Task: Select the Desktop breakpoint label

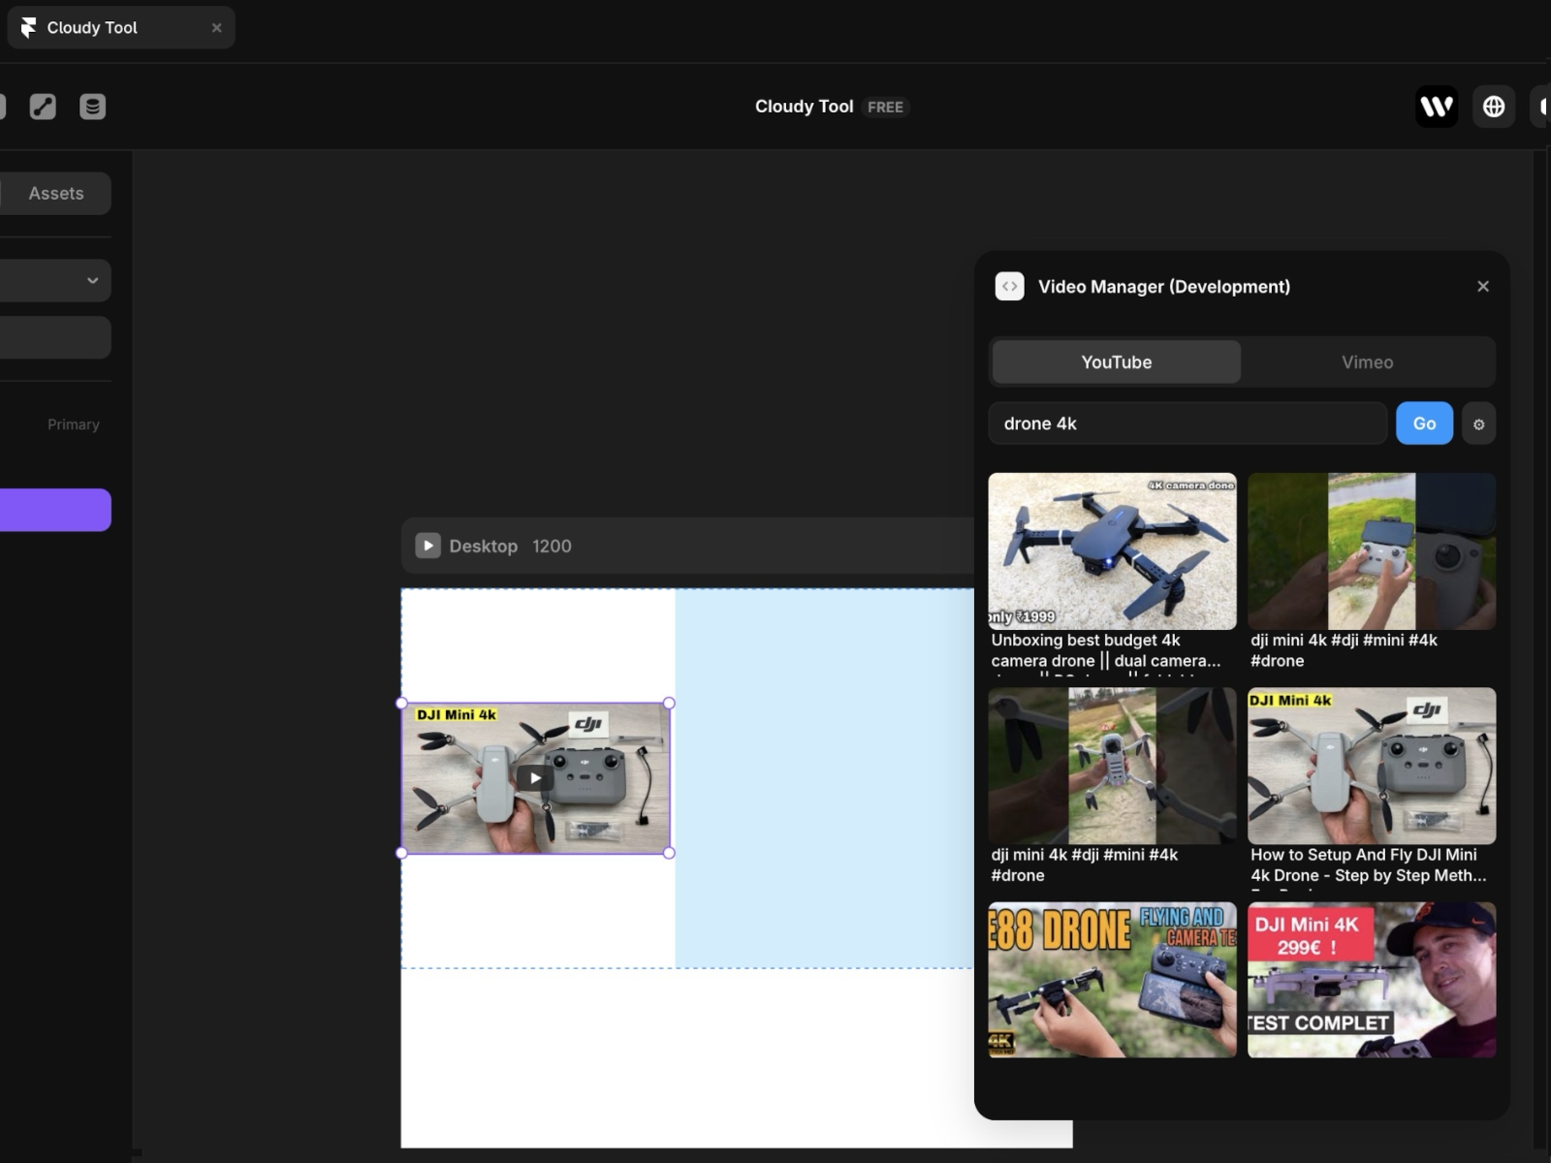Action: pos(483,546)
